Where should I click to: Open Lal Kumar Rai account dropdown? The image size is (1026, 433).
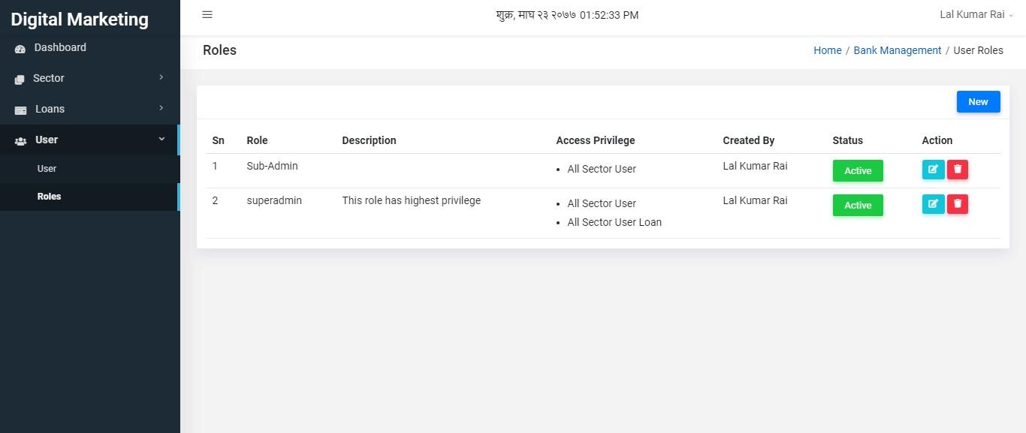976,15
